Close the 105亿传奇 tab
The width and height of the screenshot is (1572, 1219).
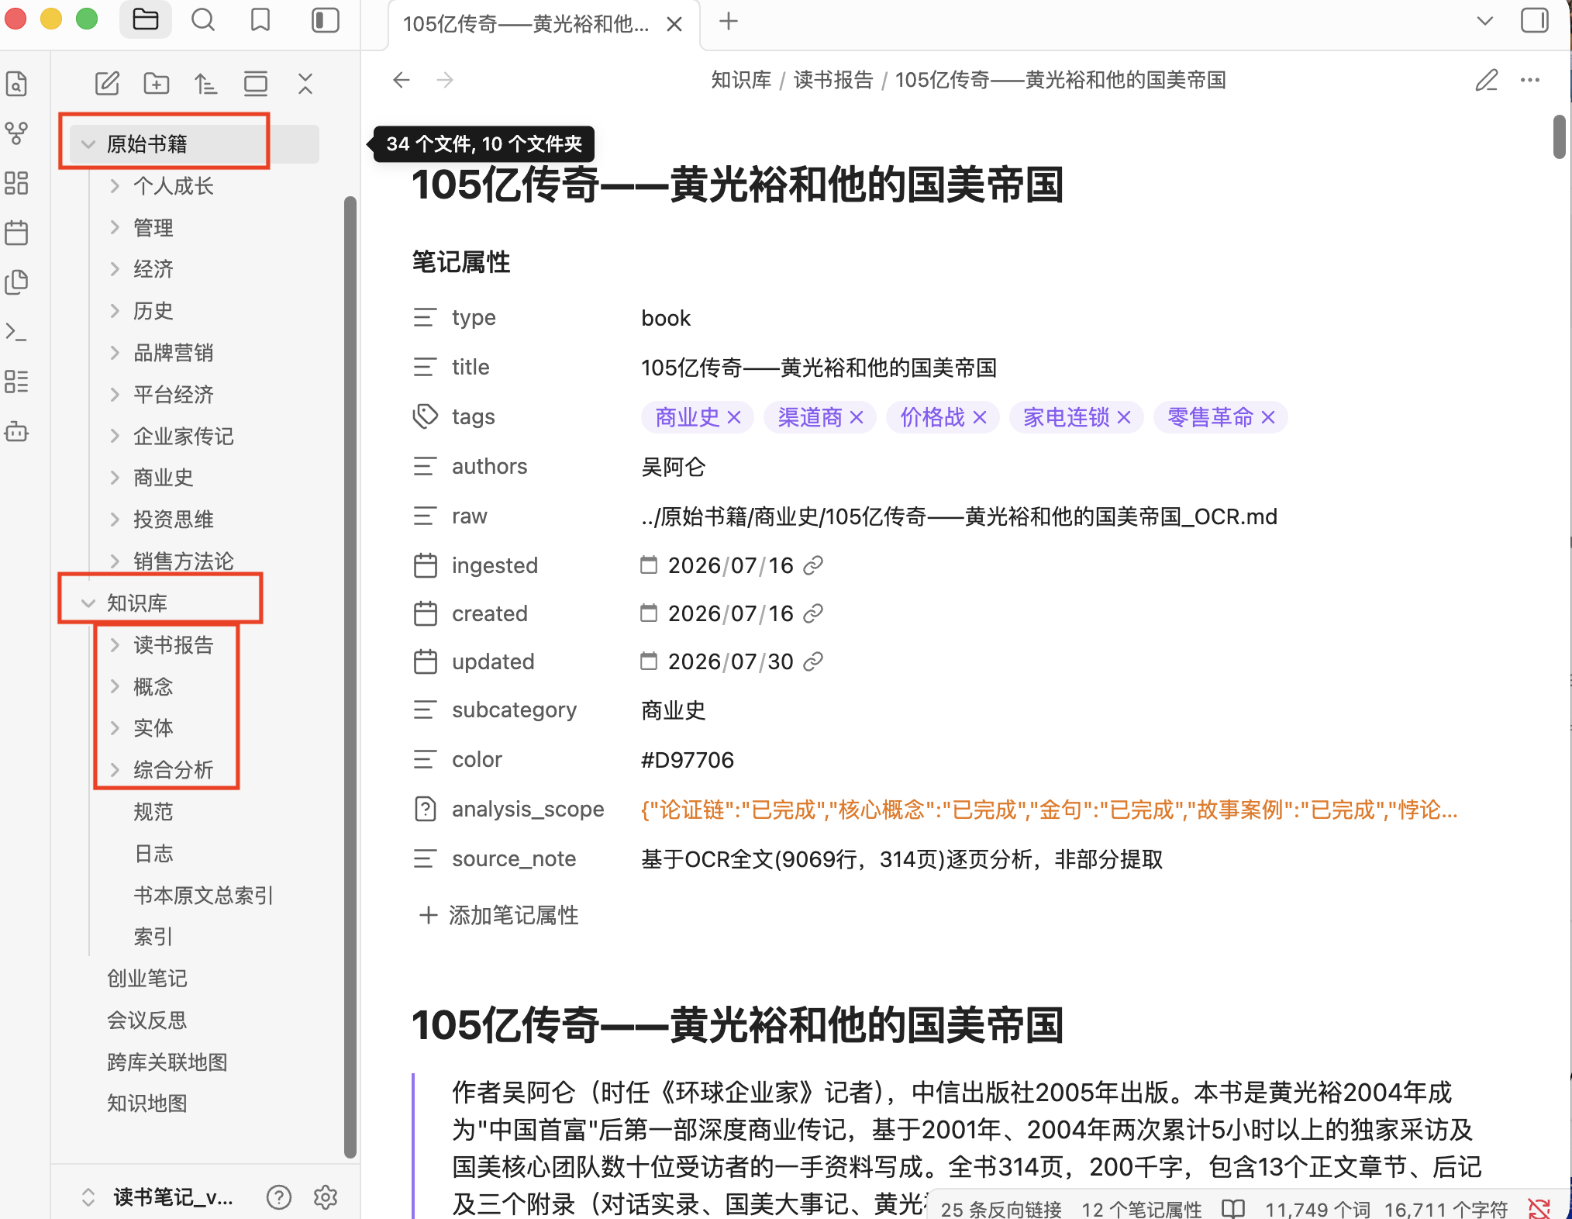[674, 24]
